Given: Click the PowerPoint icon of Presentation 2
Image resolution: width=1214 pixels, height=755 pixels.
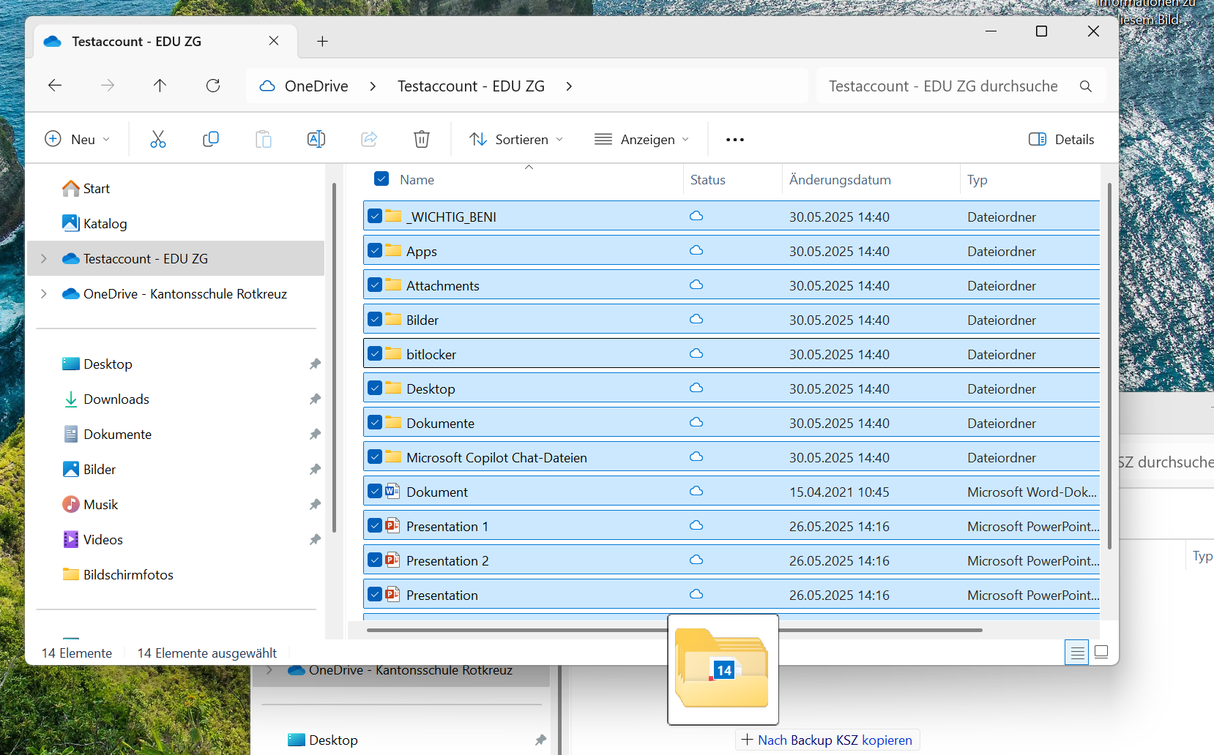Looking at the screenshot, I should (x=392, y=560).
